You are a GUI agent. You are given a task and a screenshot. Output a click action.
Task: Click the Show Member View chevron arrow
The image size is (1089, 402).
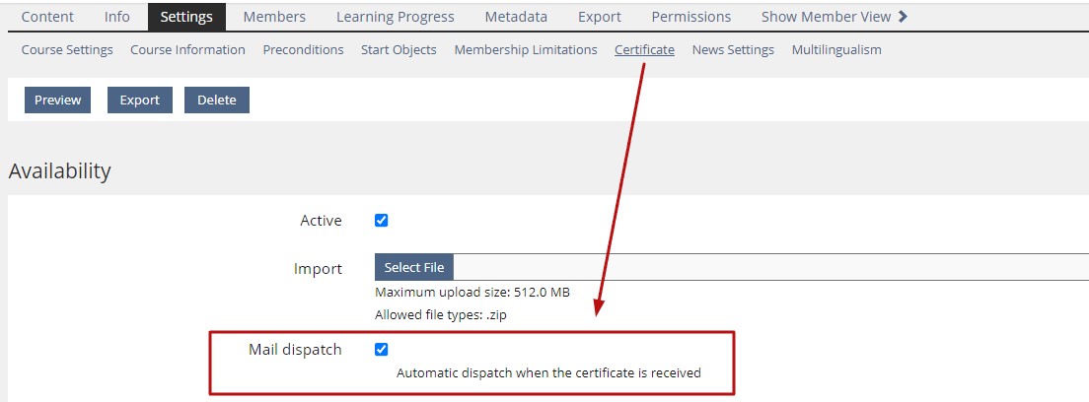[903, 17]
